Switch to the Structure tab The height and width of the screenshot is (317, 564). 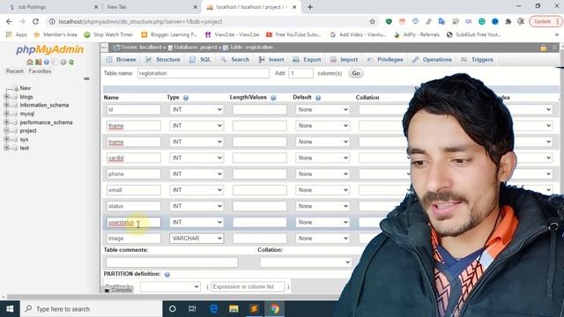[x=163, y=60]
